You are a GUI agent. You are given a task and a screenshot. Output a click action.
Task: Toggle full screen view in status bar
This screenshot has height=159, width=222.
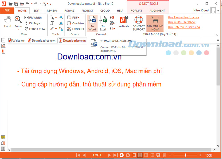pos(158,155)
